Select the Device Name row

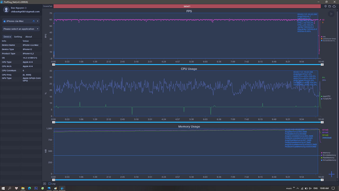(21, 45)
